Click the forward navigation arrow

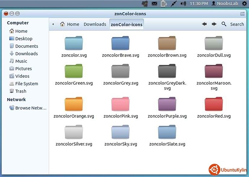(214, 24)
